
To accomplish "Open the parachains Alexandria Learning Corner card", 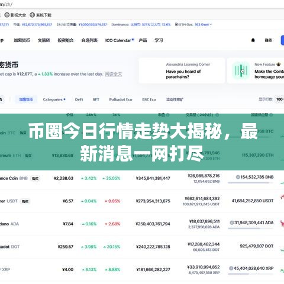I will [182, 70].
